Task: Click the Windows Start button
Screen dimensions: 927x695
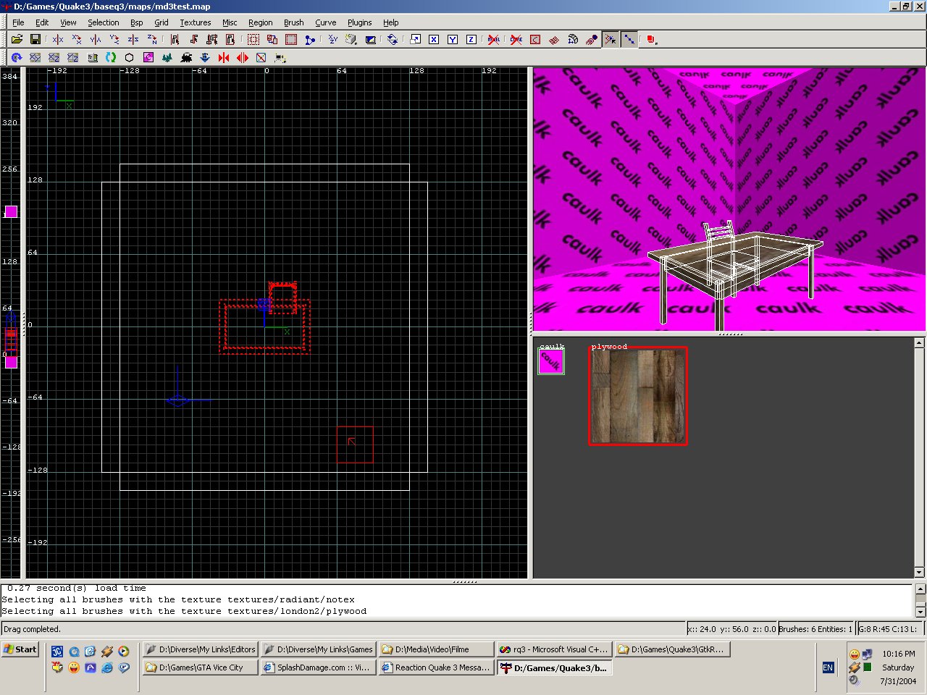Action: [x=20, y=649]
